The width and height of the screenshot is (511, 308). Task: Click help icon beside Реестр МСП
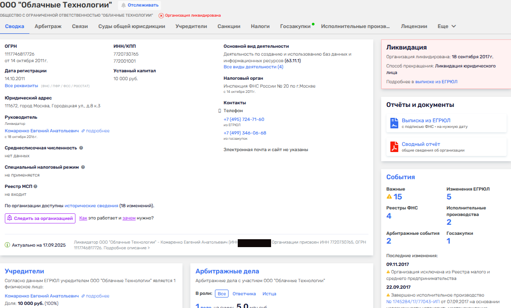tap(36, 187)
